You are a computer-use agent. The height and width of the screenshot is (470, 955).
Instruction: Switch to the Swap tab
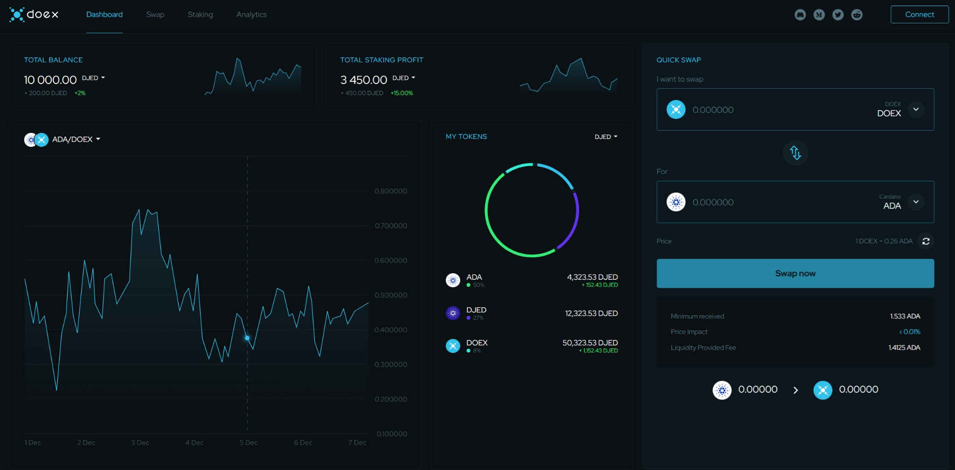(155, 14)
